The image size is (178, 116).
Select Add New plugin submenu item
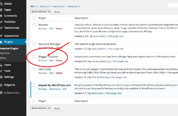click(5, 53)
